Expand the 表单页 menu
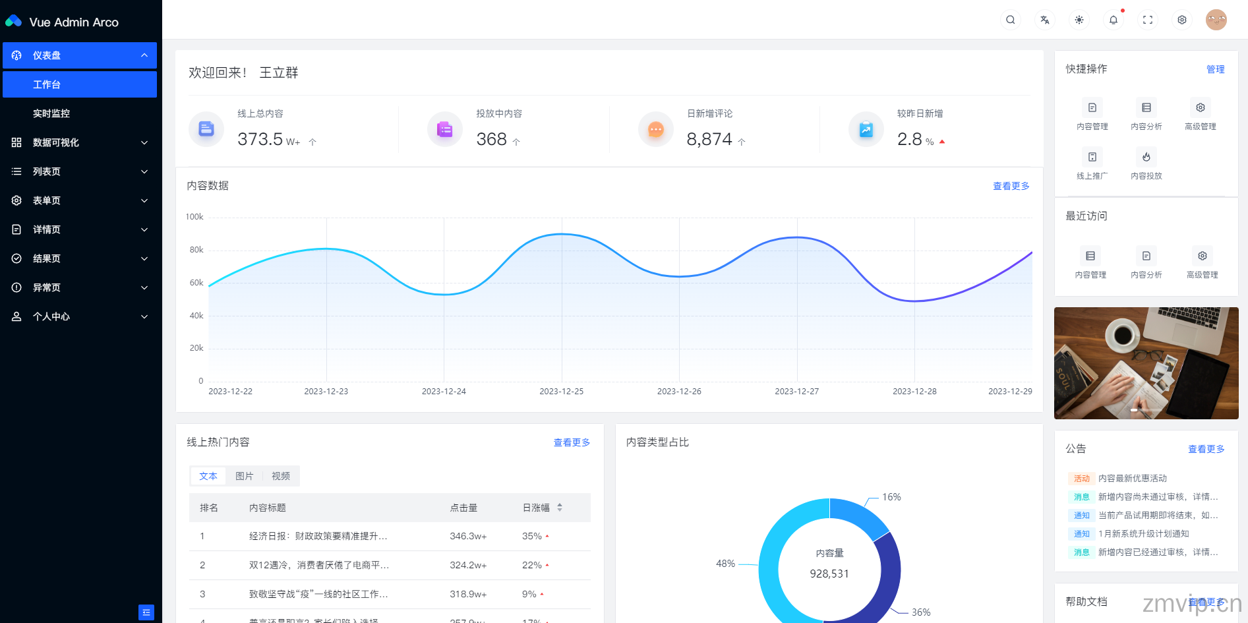The image size is (1248, 623). pyautogui.click(x=80, y=200)
